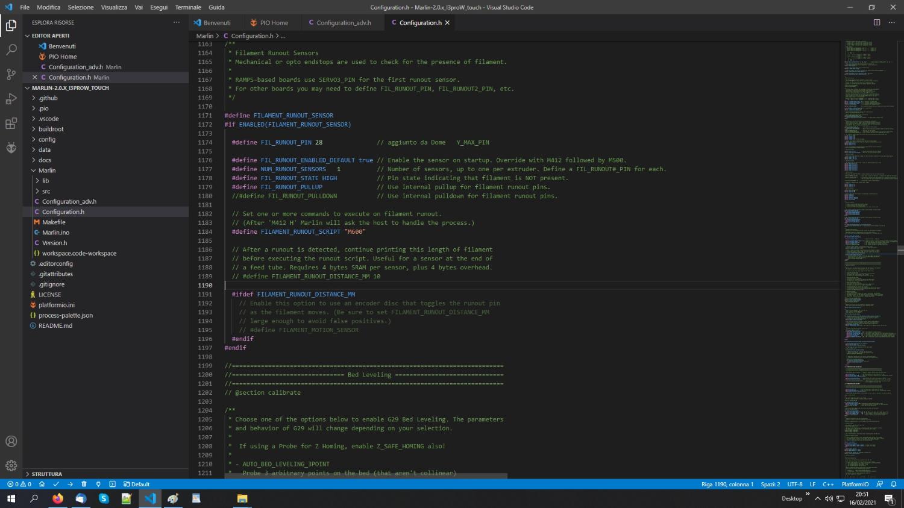904x508 pixels.
Task: Click the PlatformIO Build checkmark in status bar
Action: pos(56,484)
